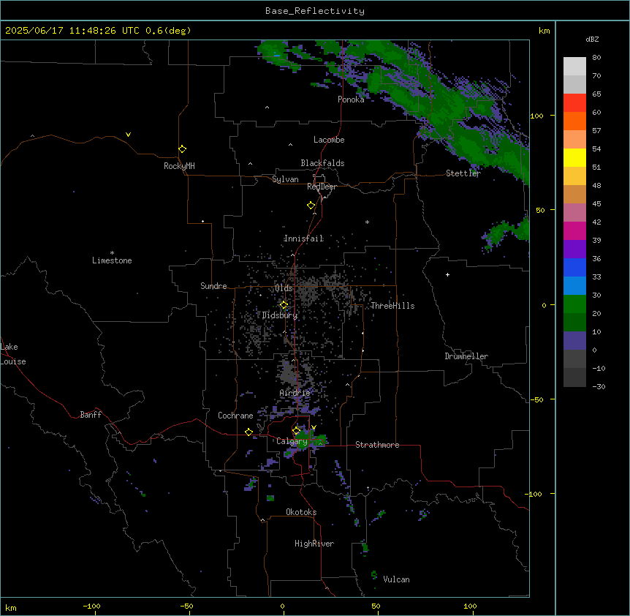
Task: Select the yellow diamond marker below Cochrane
Action: tap(248, 432)
